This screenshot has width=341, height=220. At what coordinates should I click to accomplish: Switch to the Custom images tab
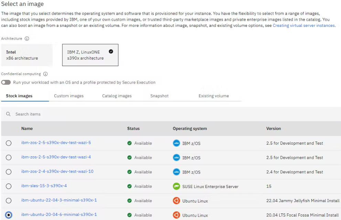(69, 96)
